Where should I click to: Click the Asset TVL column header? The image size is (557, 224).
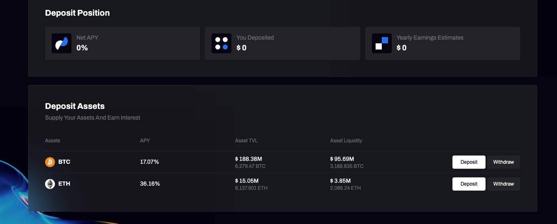246,141
